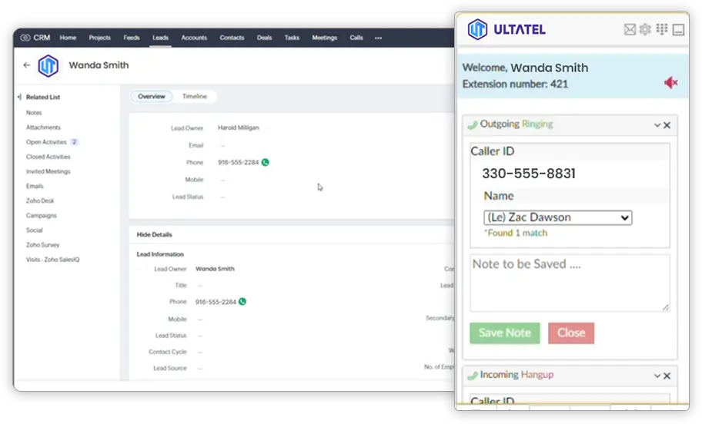The width and height of the screenshot is (702, 424).
Task: Open the Contacts module
Action: pos(232,38)
